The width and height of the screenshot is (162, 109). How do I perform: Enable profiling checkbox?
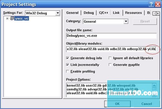click(x=68, y=71)
